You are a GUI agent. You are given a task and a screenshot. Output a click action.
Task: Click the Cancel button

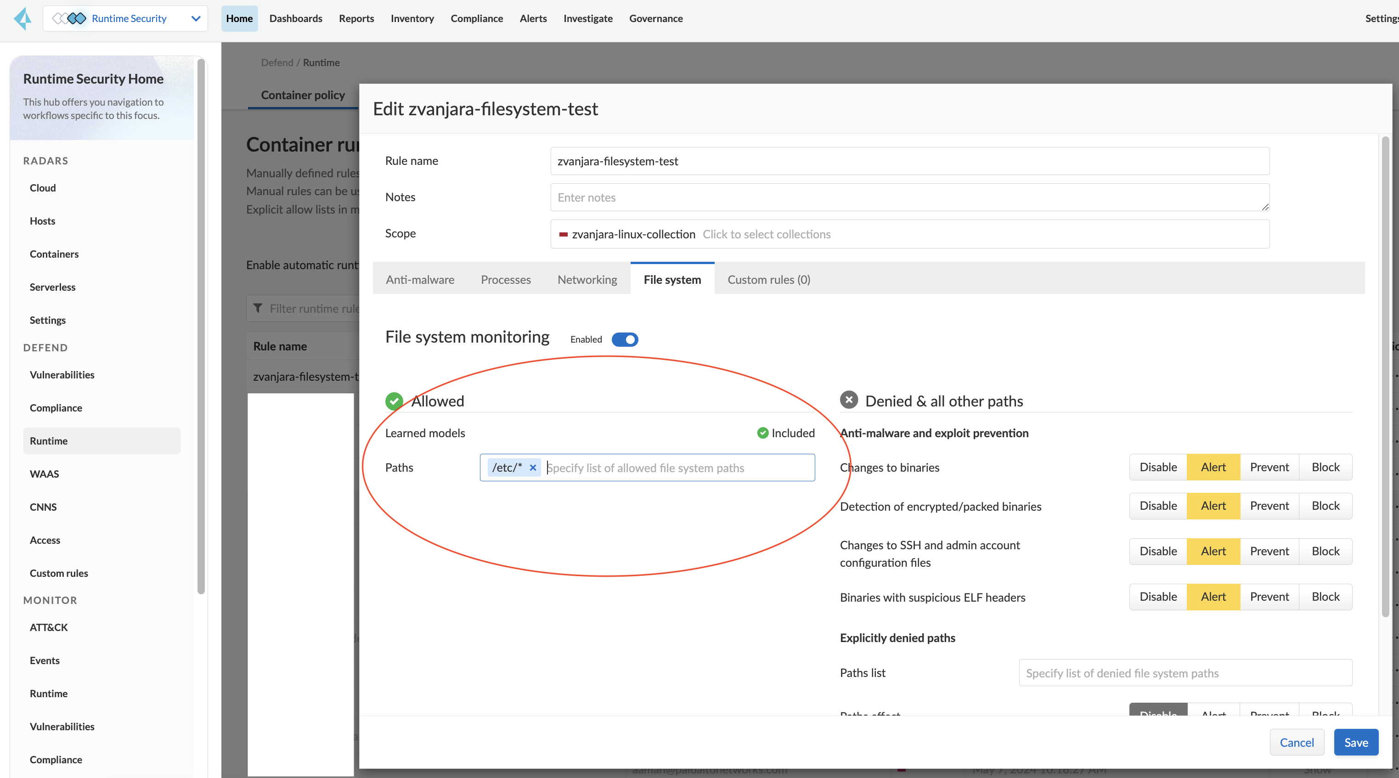coord(1297,742)
